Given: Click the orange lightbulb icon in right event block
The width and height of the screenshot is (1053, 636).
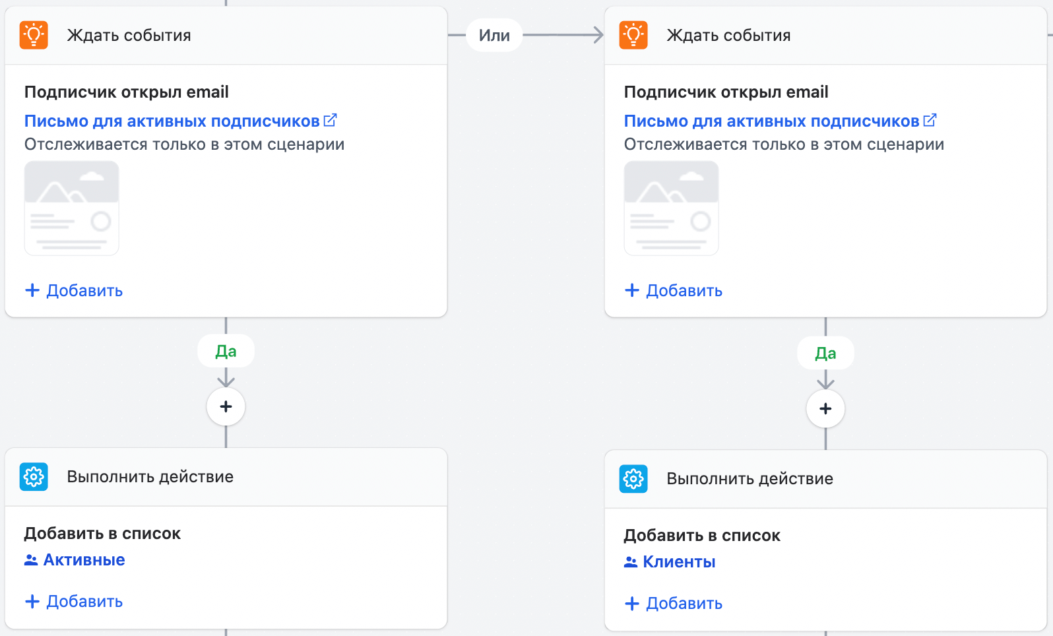Looking at the screenshot, I should click(633, 35).
